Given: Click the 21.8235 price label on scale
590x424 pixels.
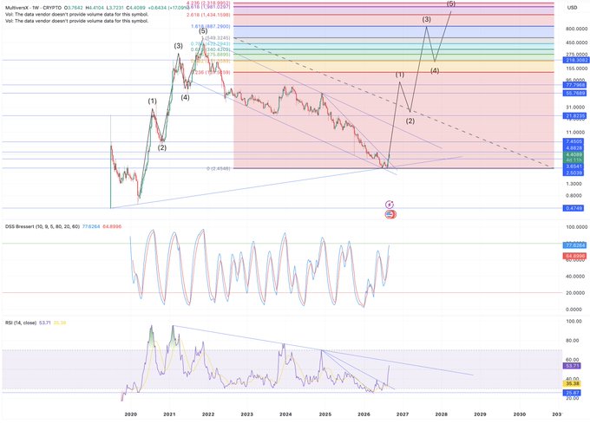Looking at the screenshot, I should (574, 116).
